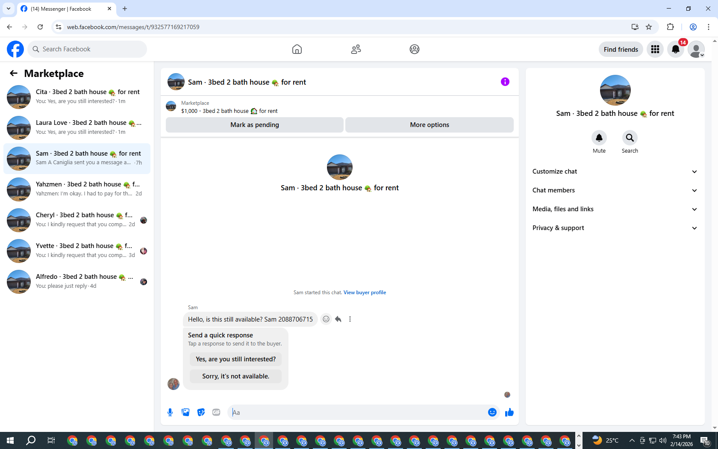Open the account profile avatar menu

[696, 49]
